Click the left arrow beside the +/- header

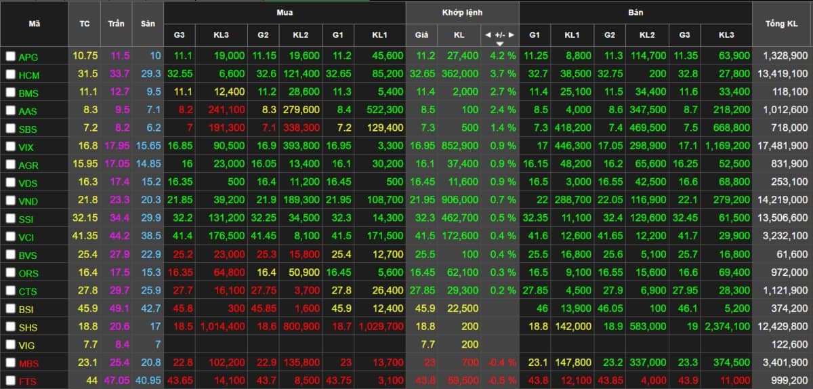[x=488, y=35]
